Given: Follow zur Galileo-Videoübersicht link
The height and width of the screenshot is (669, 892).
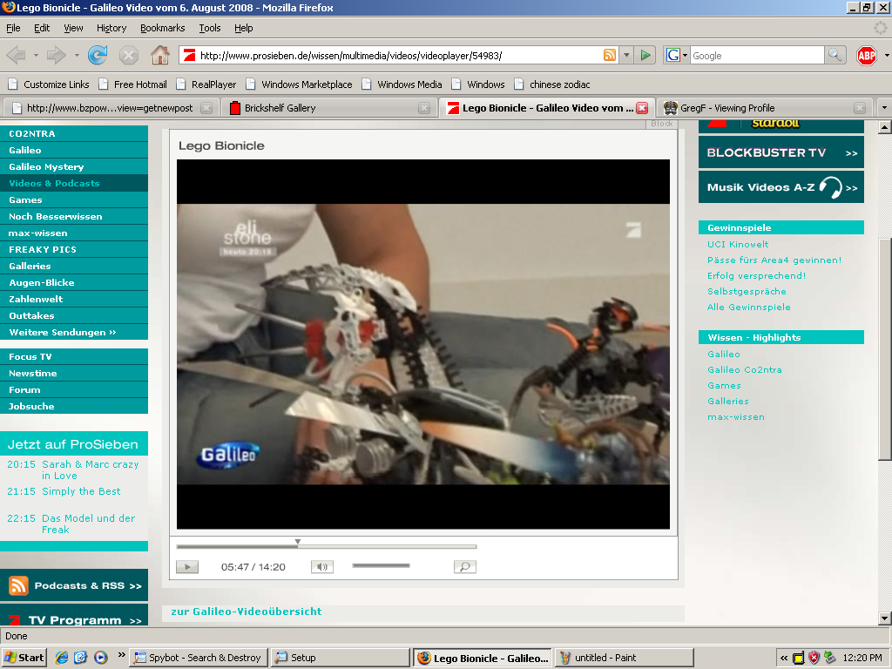Looking at the screenshot, I should click(247, 612).
